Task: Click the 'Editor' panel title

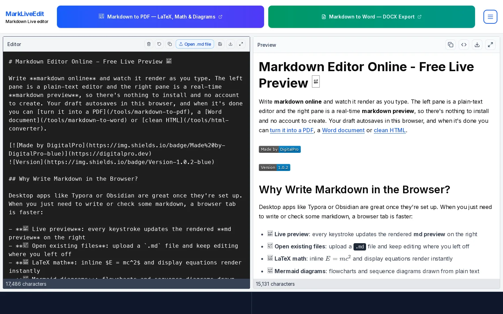Action: click(14, 44)
